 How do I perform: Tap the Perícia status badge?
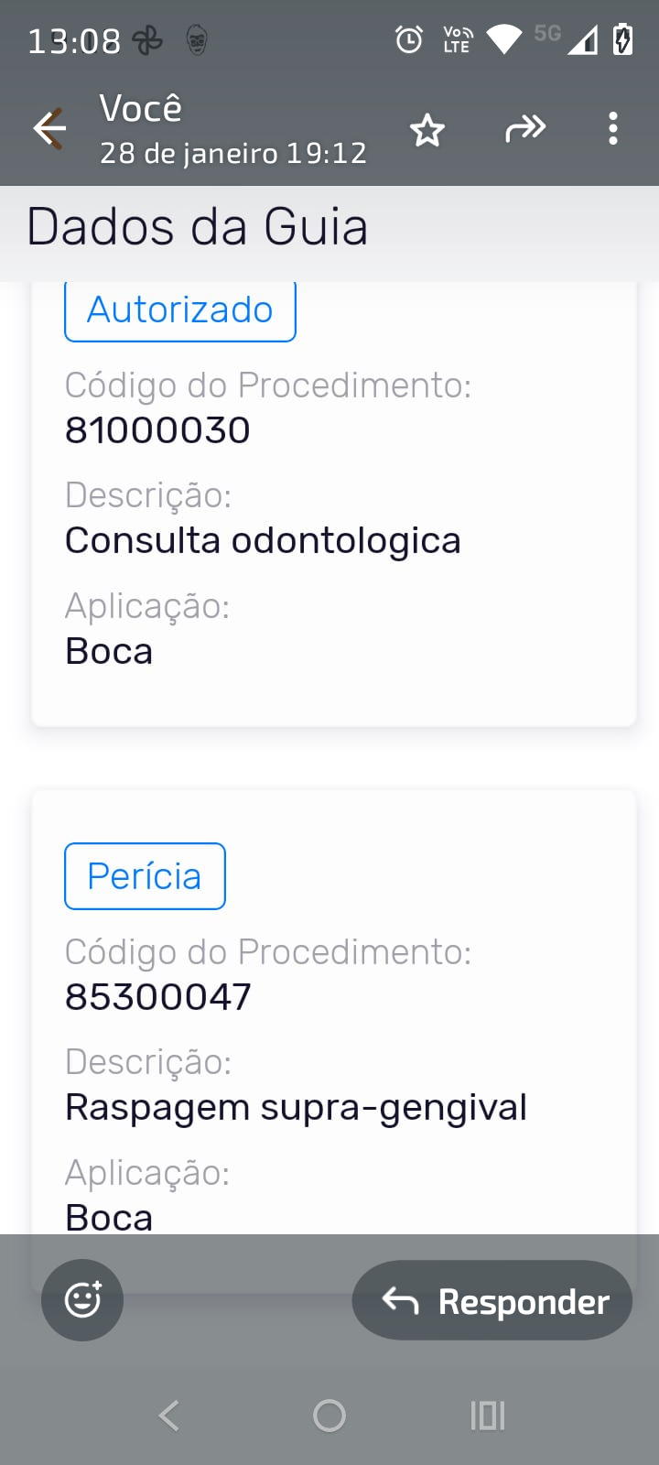pos(145,876)
